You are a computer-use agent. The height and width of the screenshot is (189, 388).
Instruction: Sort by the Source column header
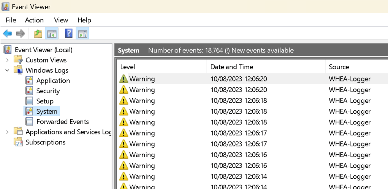click(356, 67)
